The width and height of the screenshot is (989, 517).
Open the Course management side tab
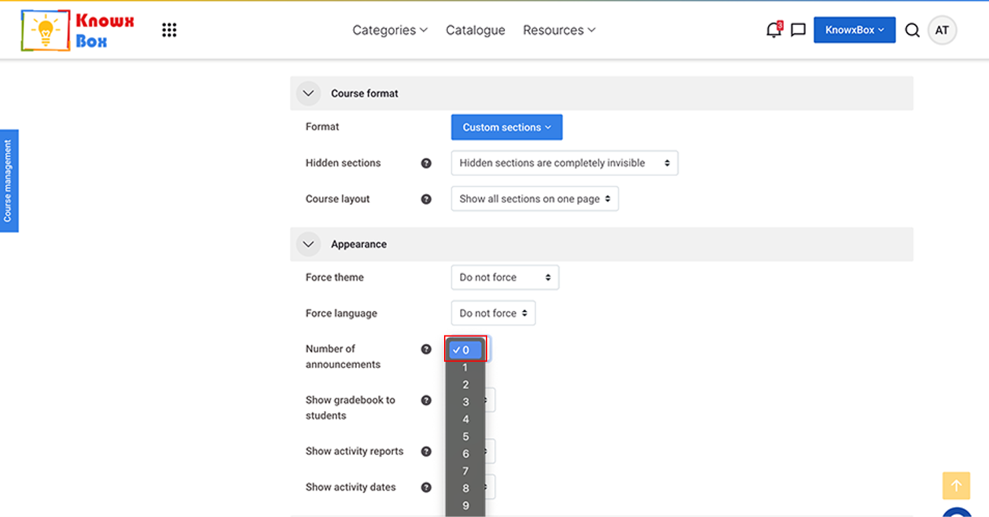(x=9, y=181)
